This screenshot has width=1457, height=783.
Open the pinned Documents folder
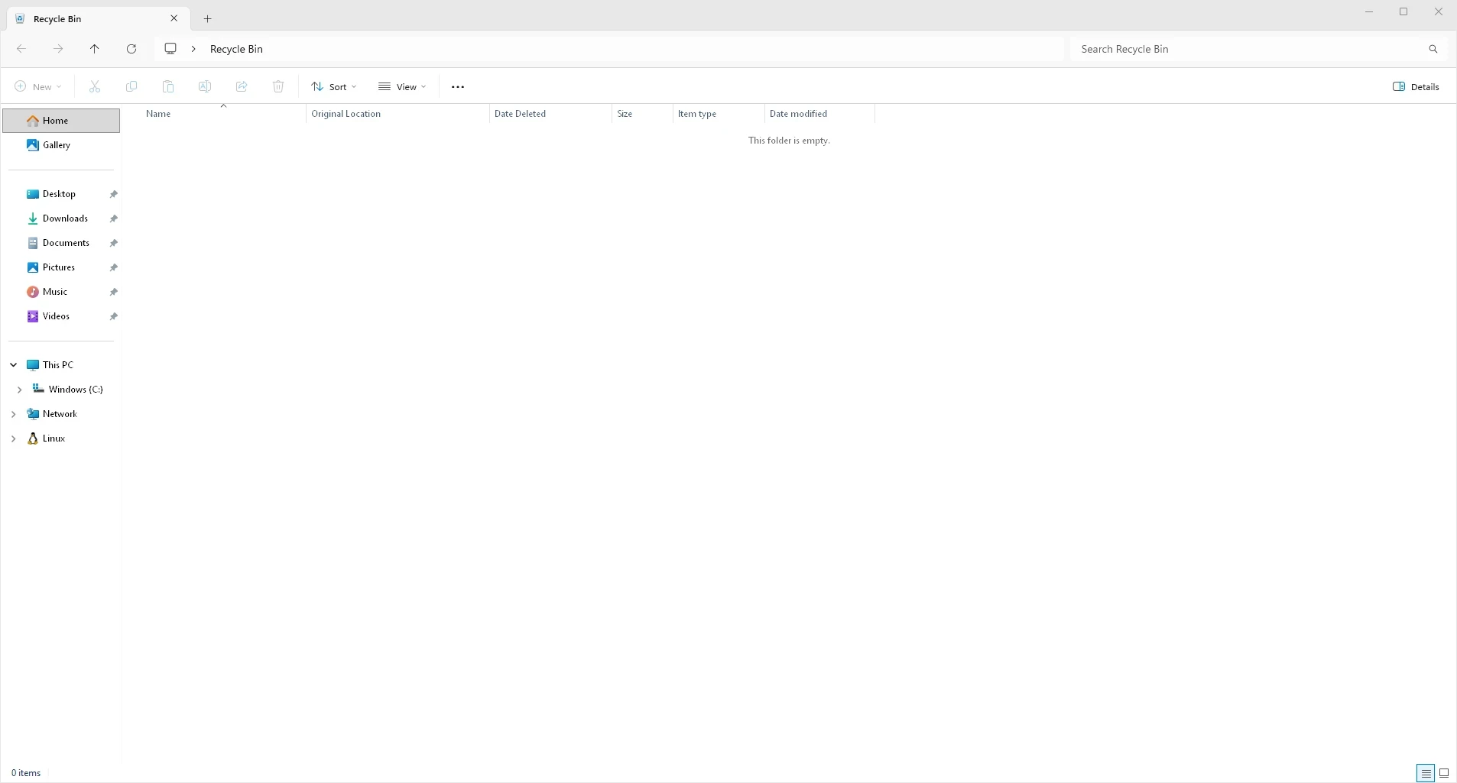[61, 243]
